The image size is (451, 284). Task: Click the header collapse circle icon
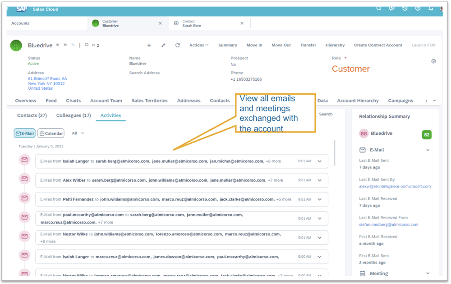433,61
